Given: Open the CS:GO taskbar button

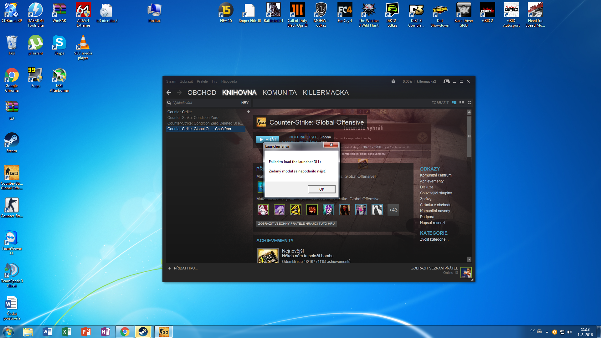Looking at the screenshot, I should pyautogui.click(x=164, y=332).
